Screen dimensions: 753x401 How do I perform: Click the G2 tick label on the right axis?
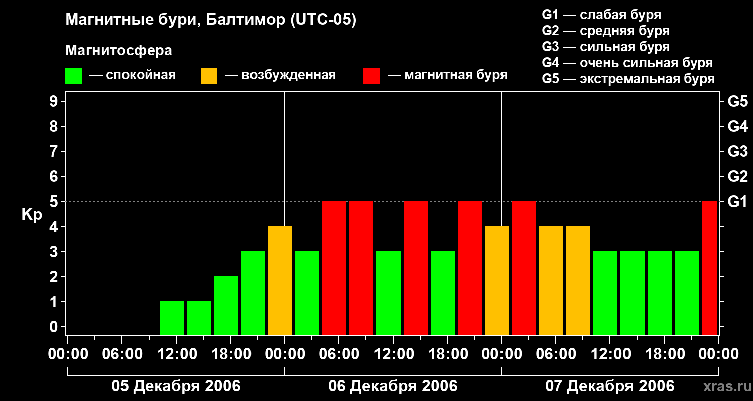point(738,177)
